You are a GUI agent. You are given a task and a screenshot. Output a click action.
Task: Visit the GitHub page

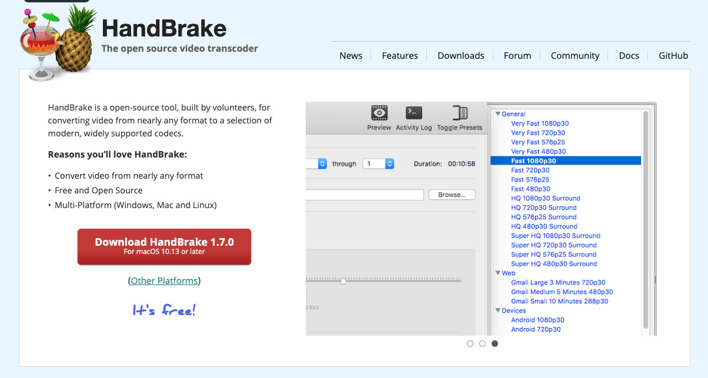[x=673, y=55]
